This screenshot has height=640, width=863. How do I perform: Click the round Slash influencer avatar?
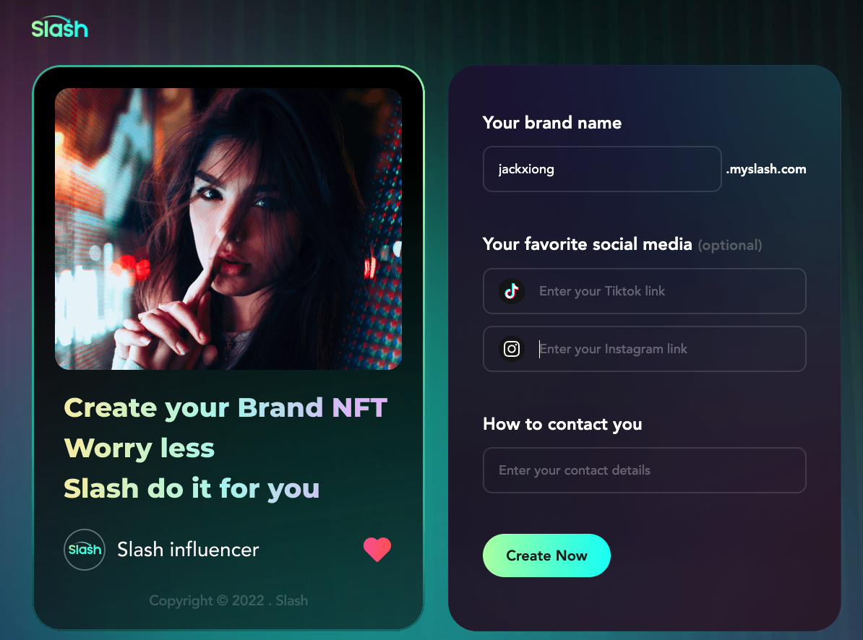click(x=85, y=549)
